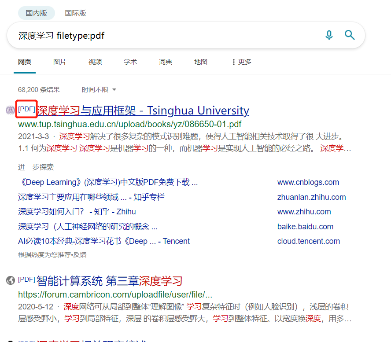The image size is (391, 342).
Task: Open the three-dot 更多 menu
Action: (x=241, y=62)
